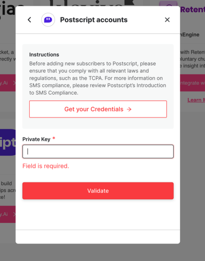Viewport: 205px width, 261px height.
Task: Click the Field is required error message
Action: click(x=46, y=166)
